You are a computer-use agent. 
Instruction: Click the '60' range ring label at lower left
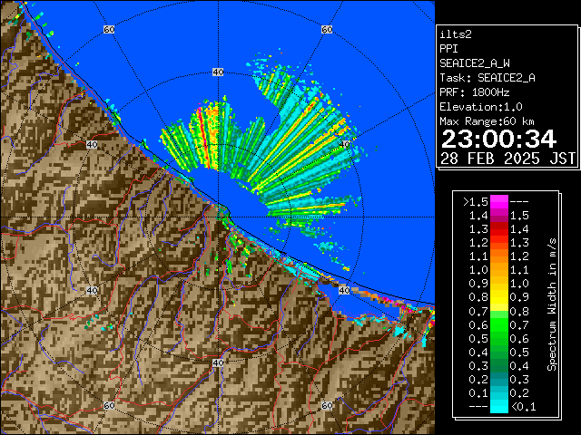click(109, 406)
